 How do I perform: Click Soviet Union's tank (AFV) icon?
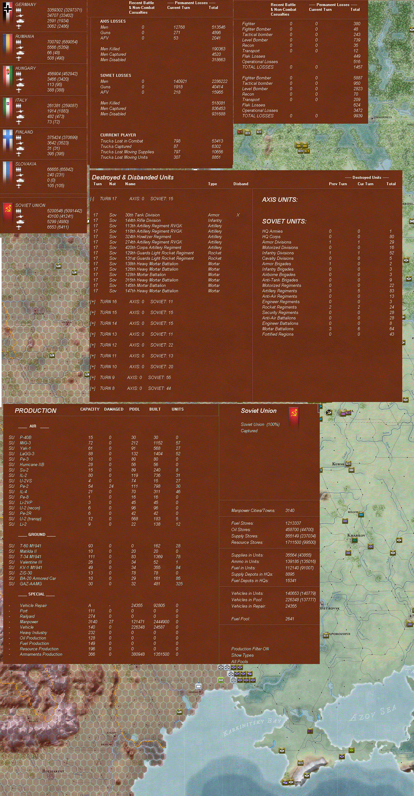click(x=20, y=222)
